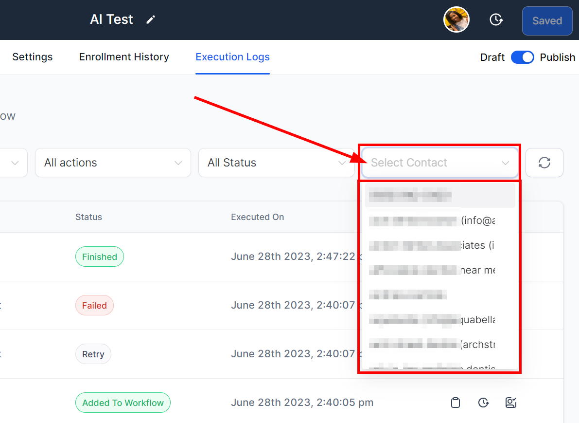Pick the contact option containing "(info@a"
The height and width of the screenshot is (423, 579).
tap(432, 221)
